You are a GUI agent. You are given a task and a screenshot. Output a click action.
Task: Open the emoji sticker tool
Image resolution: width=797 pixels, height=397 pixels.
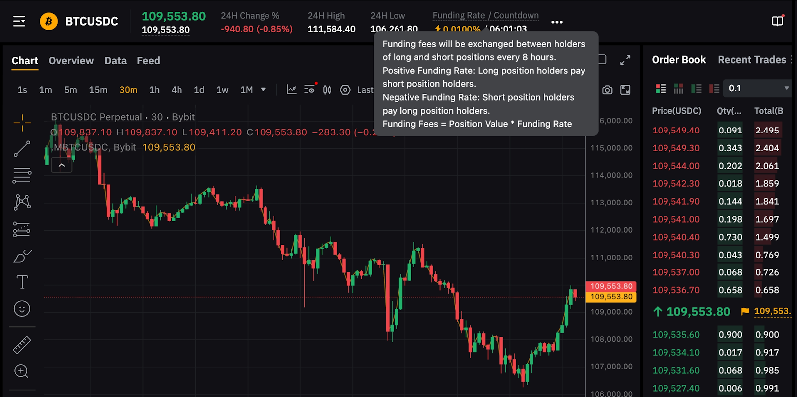click(22, 309)
